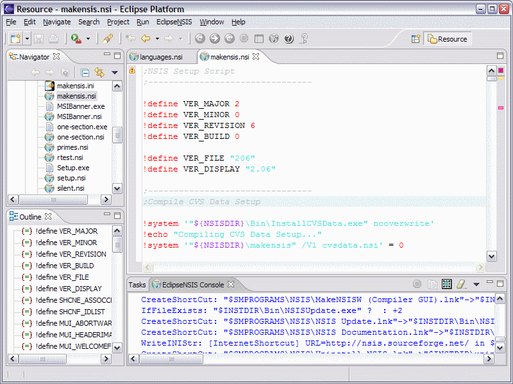513x384 pixels.
Task: Switch to the Resource perspective
Action: [x=447, y=39]
